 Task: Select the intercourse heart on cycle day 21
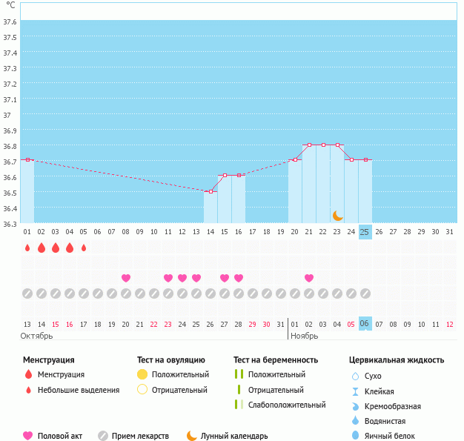[309, 278]
